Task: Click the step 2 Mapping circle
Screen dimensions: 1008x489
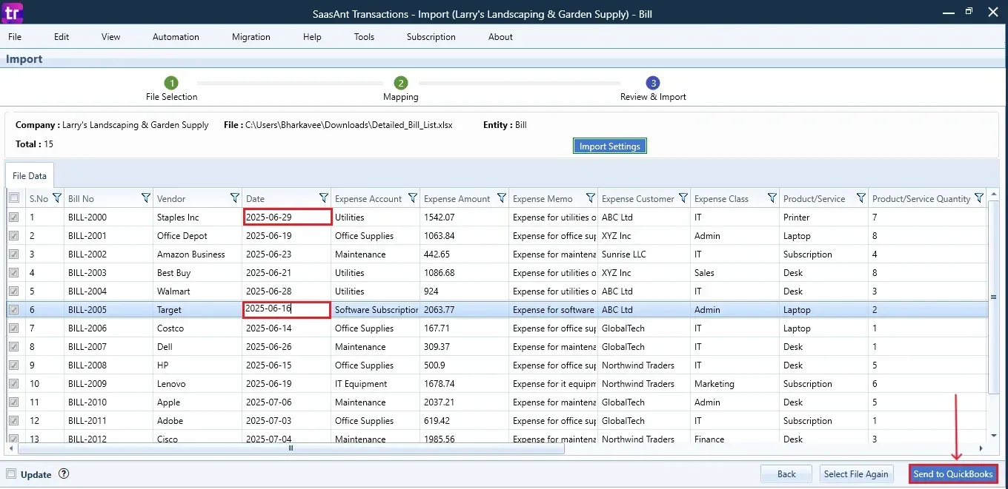Action: 400,83
